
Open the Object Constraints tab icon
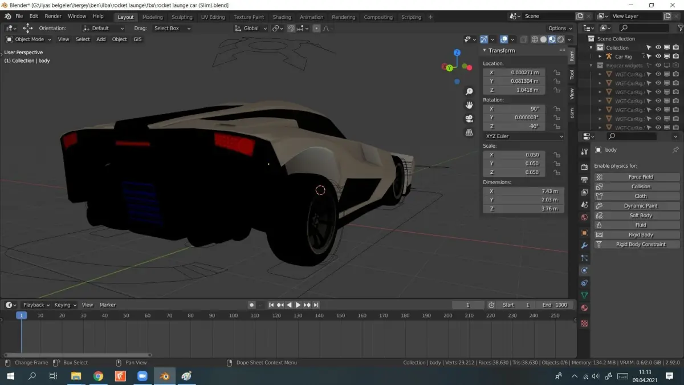(584, 283)
